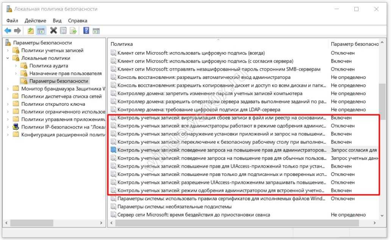
Task: Click the left pane horizontal scroll left arrow
Action: [x=6, y=223]
